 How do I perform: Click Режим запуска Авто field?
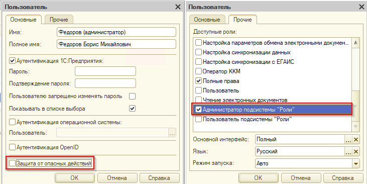tap(304, 163)
